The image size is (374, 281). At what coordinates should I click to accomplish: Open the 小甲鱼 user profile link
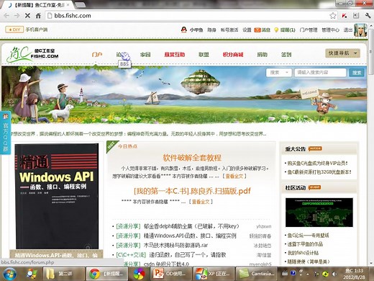click(x=196, y=30)
